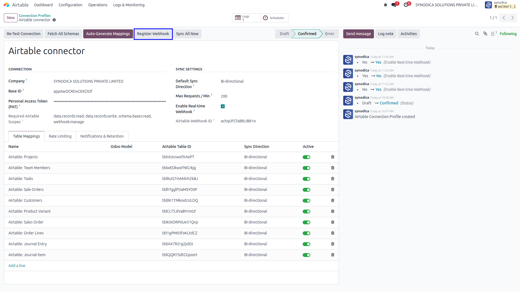
Task: Toggle Active switch for Airtable: Team Members
Action: (x=307, y=168)
